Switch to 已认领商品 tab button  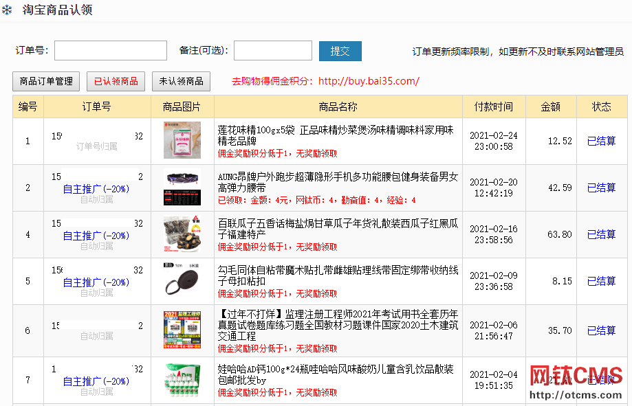[x=116, y=81]
